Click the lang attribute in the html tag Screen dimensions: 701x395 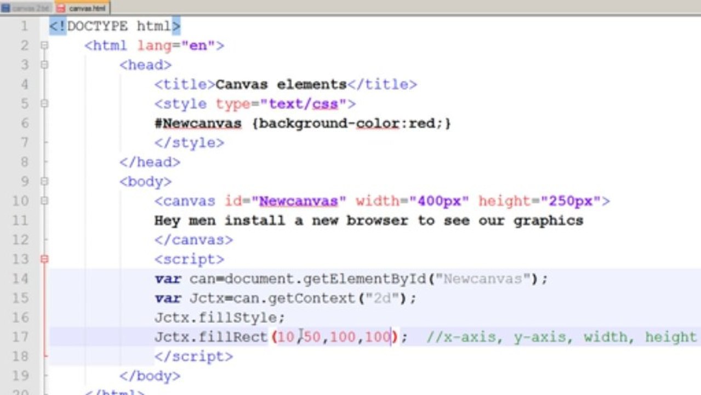click(155, 46)
